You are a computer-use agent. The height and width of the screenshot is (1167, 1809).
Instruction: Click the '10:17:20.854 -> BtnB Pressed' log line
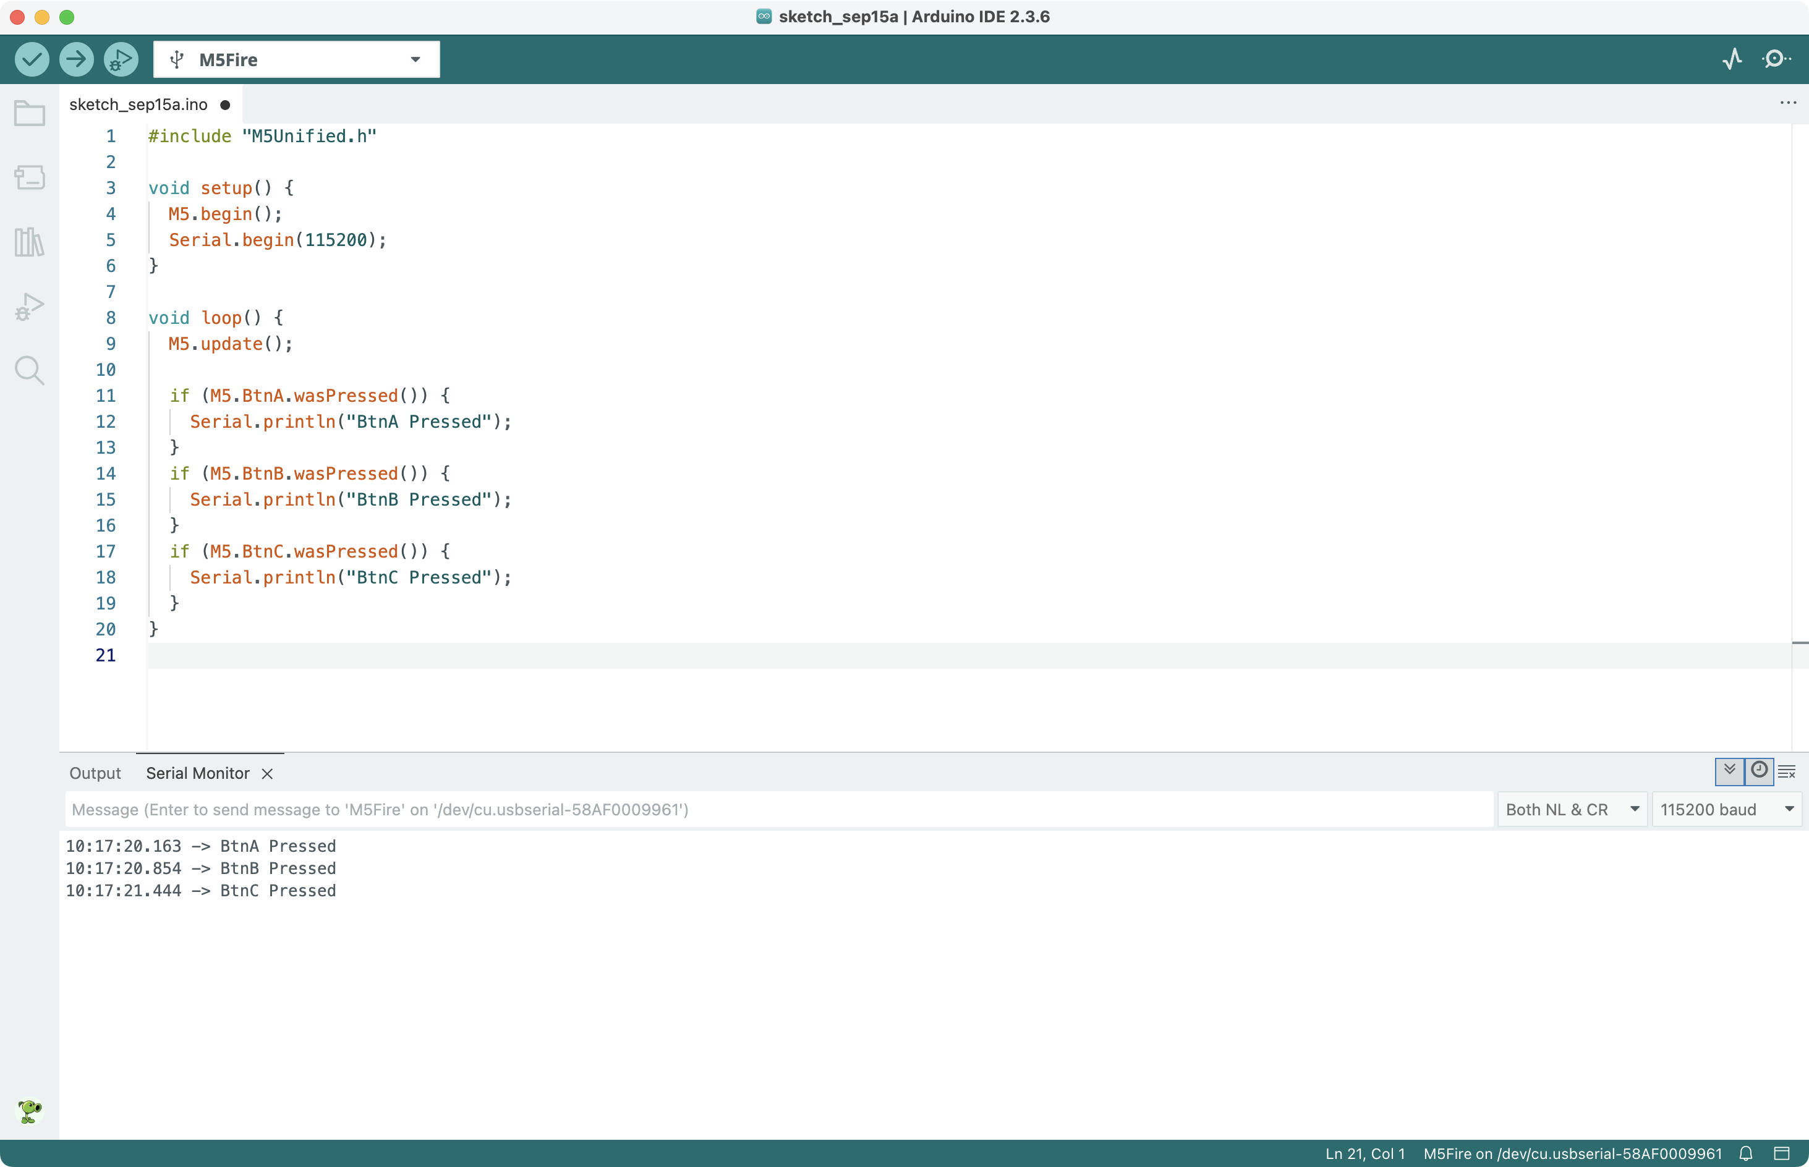pos(201,868)
